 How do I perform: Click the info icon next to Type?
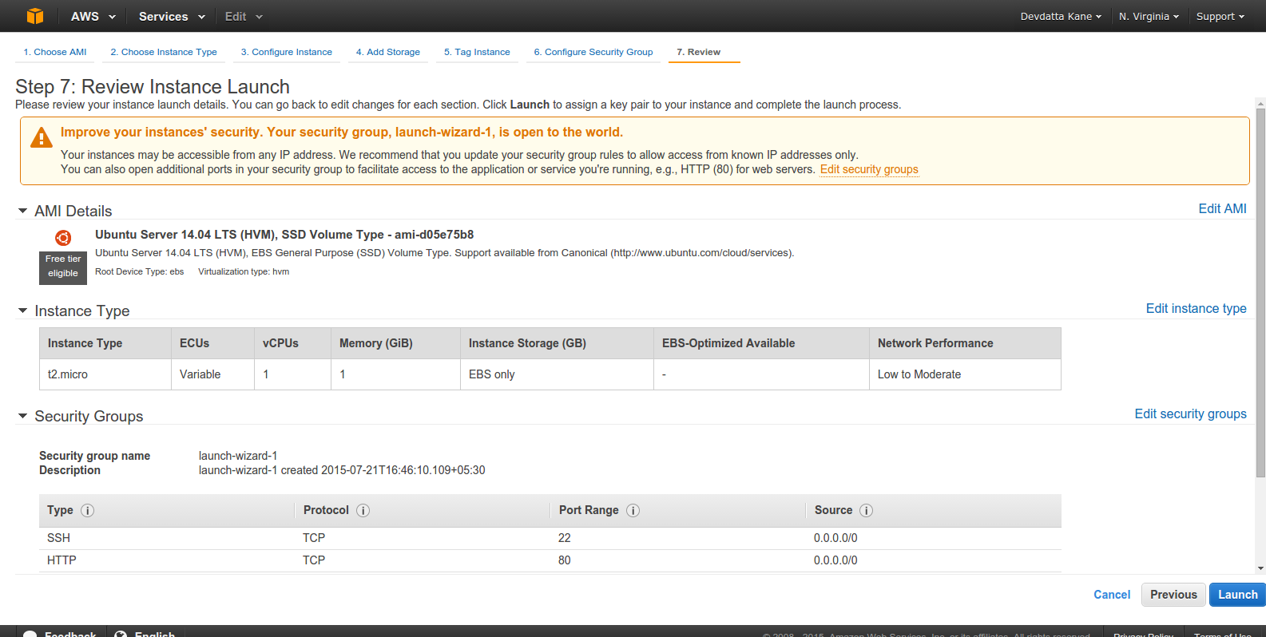(x=88, y=510)
